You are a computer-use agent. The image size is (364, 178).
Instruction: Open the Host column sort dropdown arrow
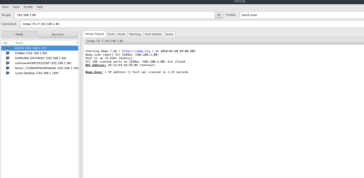[76, 43]
